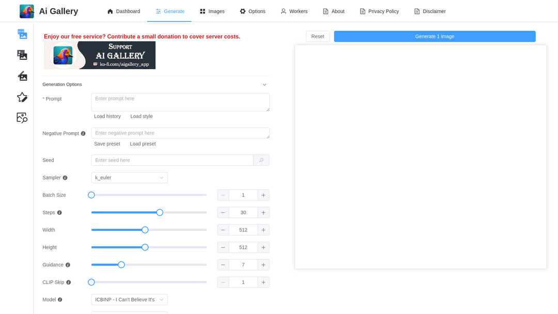Click the random seed icon button
The image size is (558, 314).
[261, 160]
